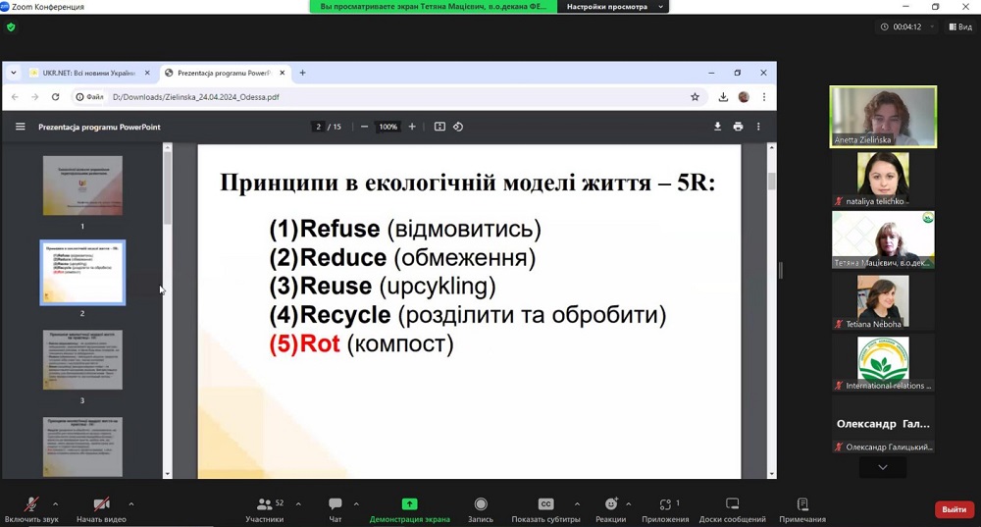The height and width of the screenshot is (527, 981).
Task: Select slide 3 thumbnail in sidebar
Action: [82, 360]
